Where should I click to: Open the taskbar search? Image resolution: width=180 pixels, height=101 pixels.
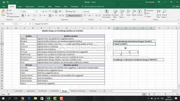point(10,98)
